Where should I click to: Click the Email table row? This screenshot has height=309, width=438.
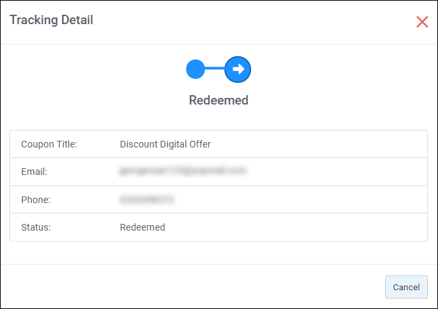[x=218, y=172]
